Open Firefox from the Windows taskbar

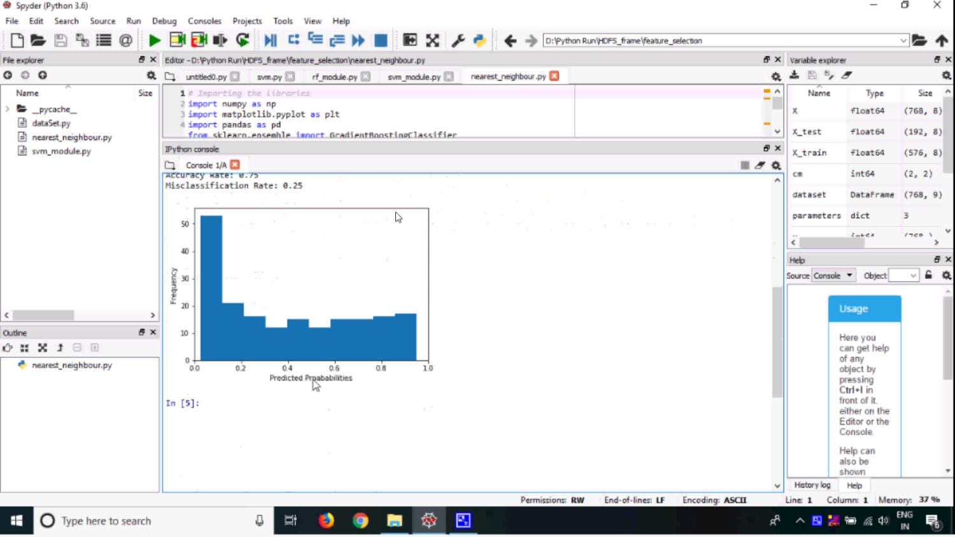[x=326, y=521]
